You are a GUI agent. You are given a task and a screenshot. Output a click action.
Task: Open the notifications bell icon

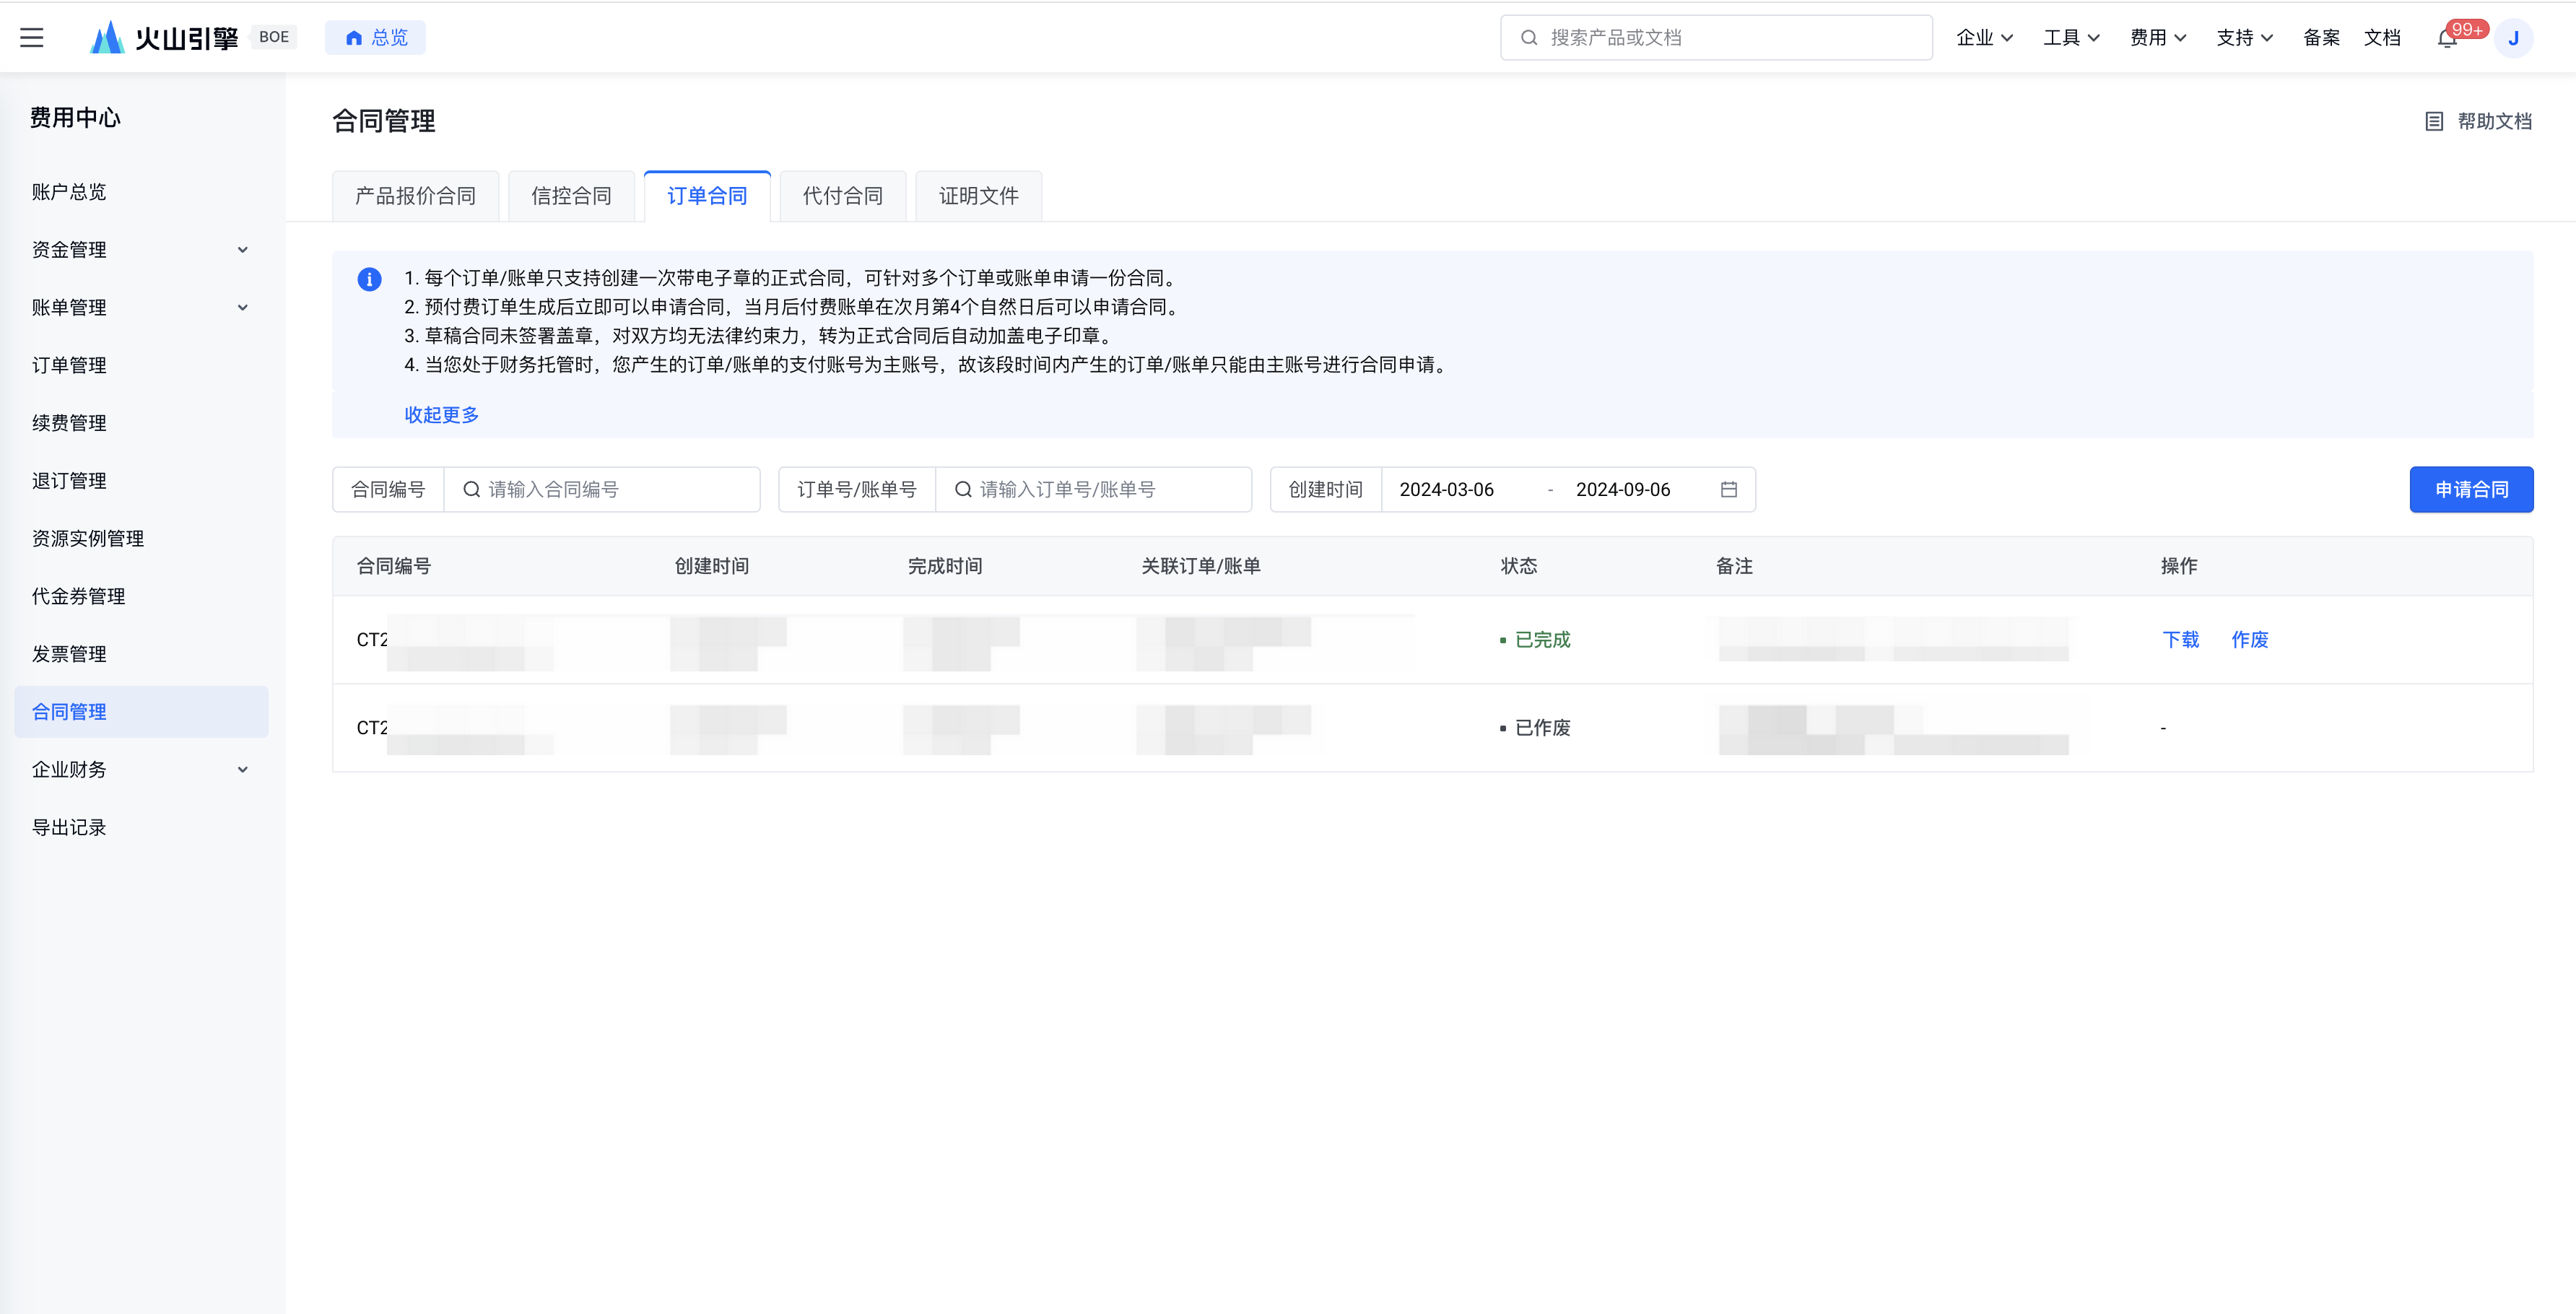[2447, 39]
